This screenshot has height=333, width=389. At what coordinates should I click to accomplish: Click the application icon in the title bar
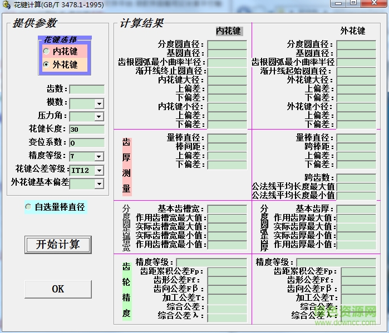pos(6,4)
